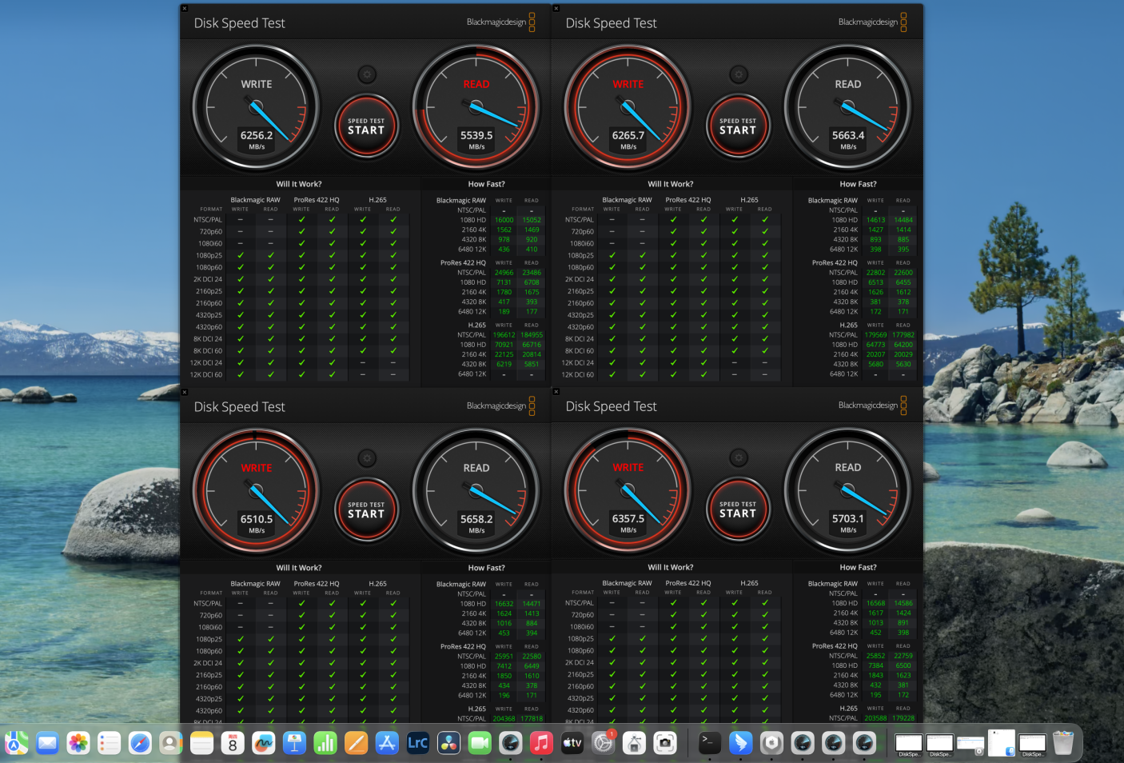Start speed test in the 5658.2 MB/s read window
The height and width of the screenshot is (763, 1124).
click(366, 510)
